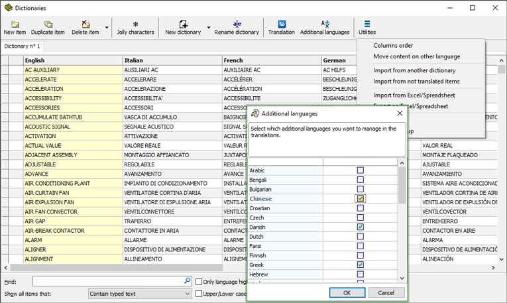The width and height of the screenshot is (507, 303).
Task: Choose Import from another dictionary
Action: tap(414, 70)
